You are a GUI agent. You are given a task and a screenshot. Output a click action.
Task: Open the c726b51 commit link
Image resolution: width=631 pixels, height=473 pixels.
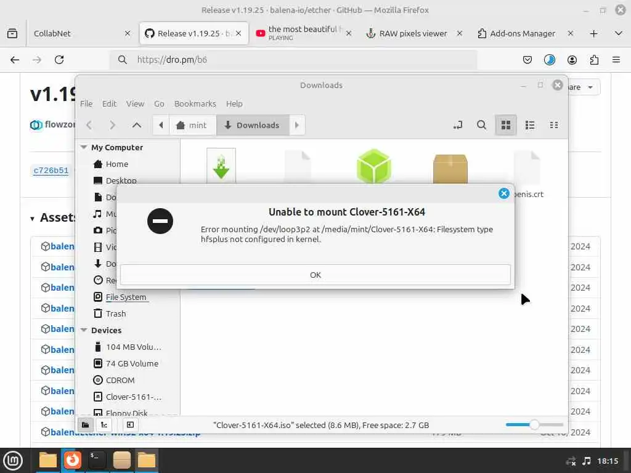pos(51,170)
